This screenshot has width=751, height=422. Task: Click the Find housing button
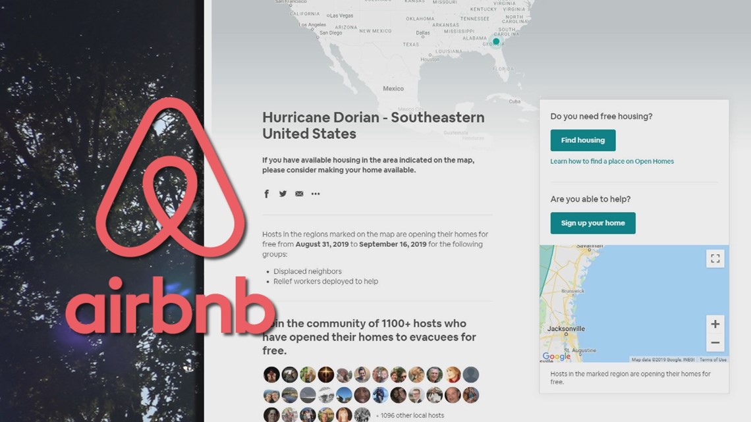(583, 140)
